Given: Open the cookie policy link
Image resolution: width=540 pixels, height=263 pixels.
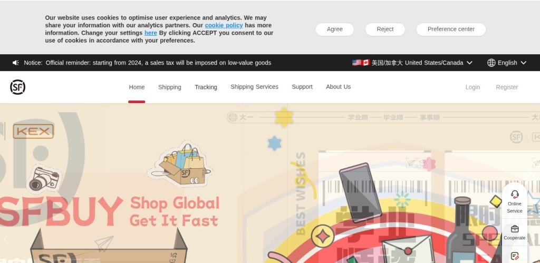Looking at the screenshot, I should (224, 25).
